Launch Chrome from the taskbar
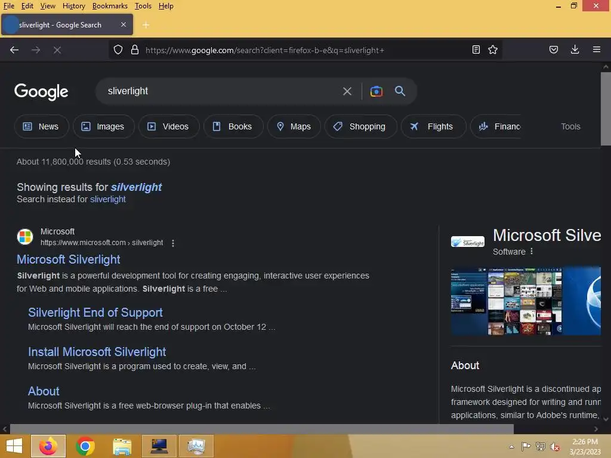Viewport: 611px width, 458px height. [85, 446]
